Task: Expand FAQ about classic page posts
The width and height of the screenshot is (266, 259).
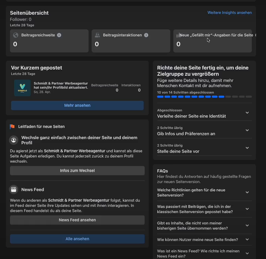Action: (x=247, y=209)
